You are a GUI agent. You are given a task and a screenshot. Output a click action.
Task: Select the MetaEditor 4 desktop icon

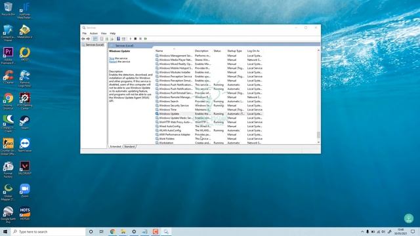point(25,31)
